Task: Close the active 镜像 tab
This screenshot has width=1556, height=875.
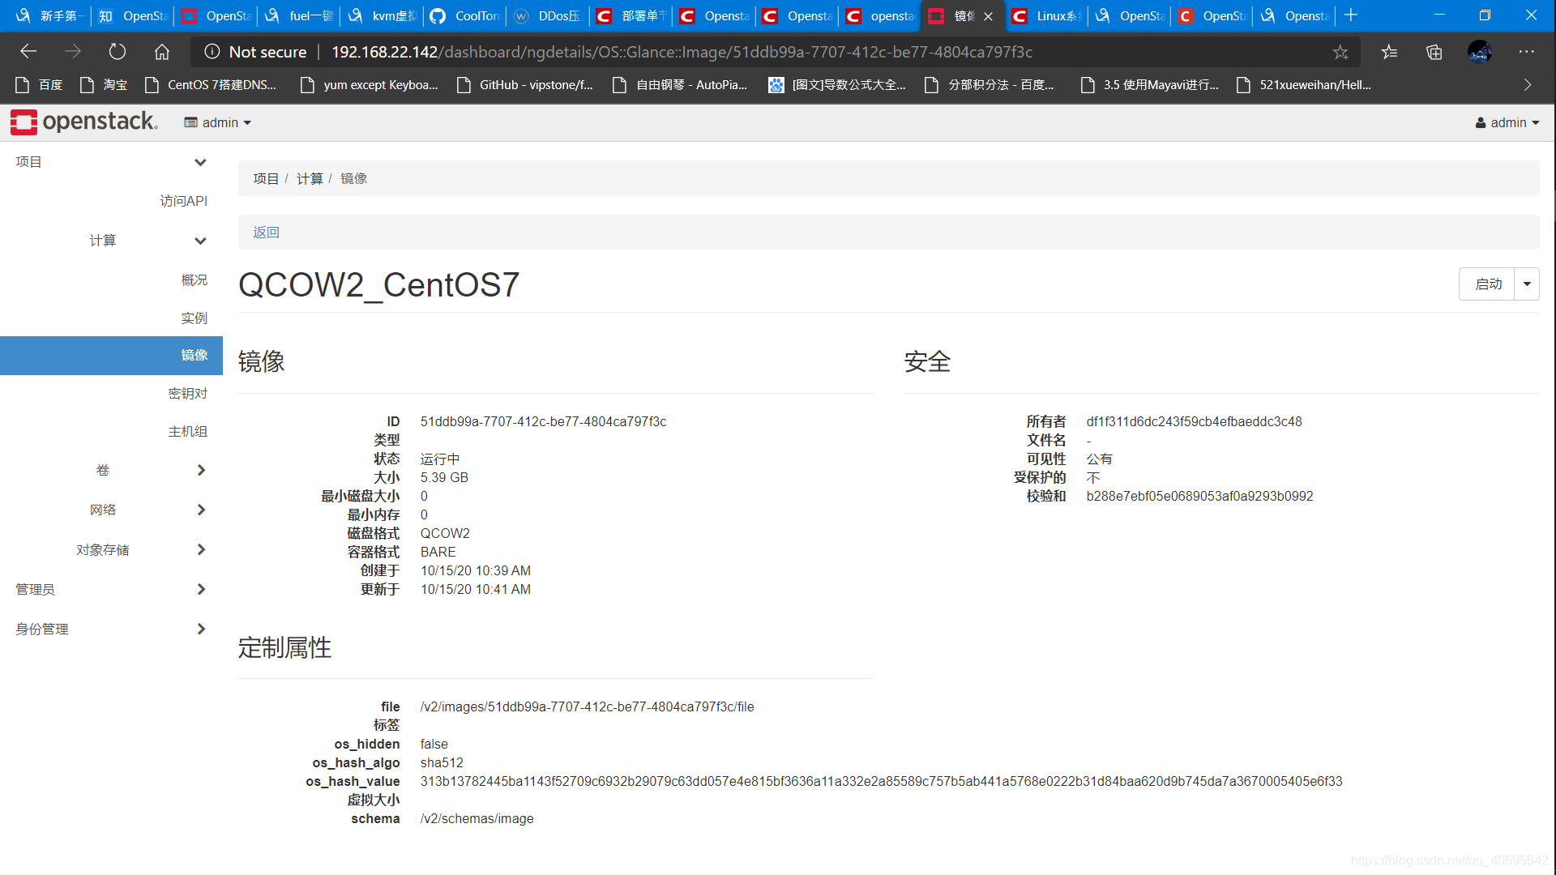Action: tap(988, 16)
